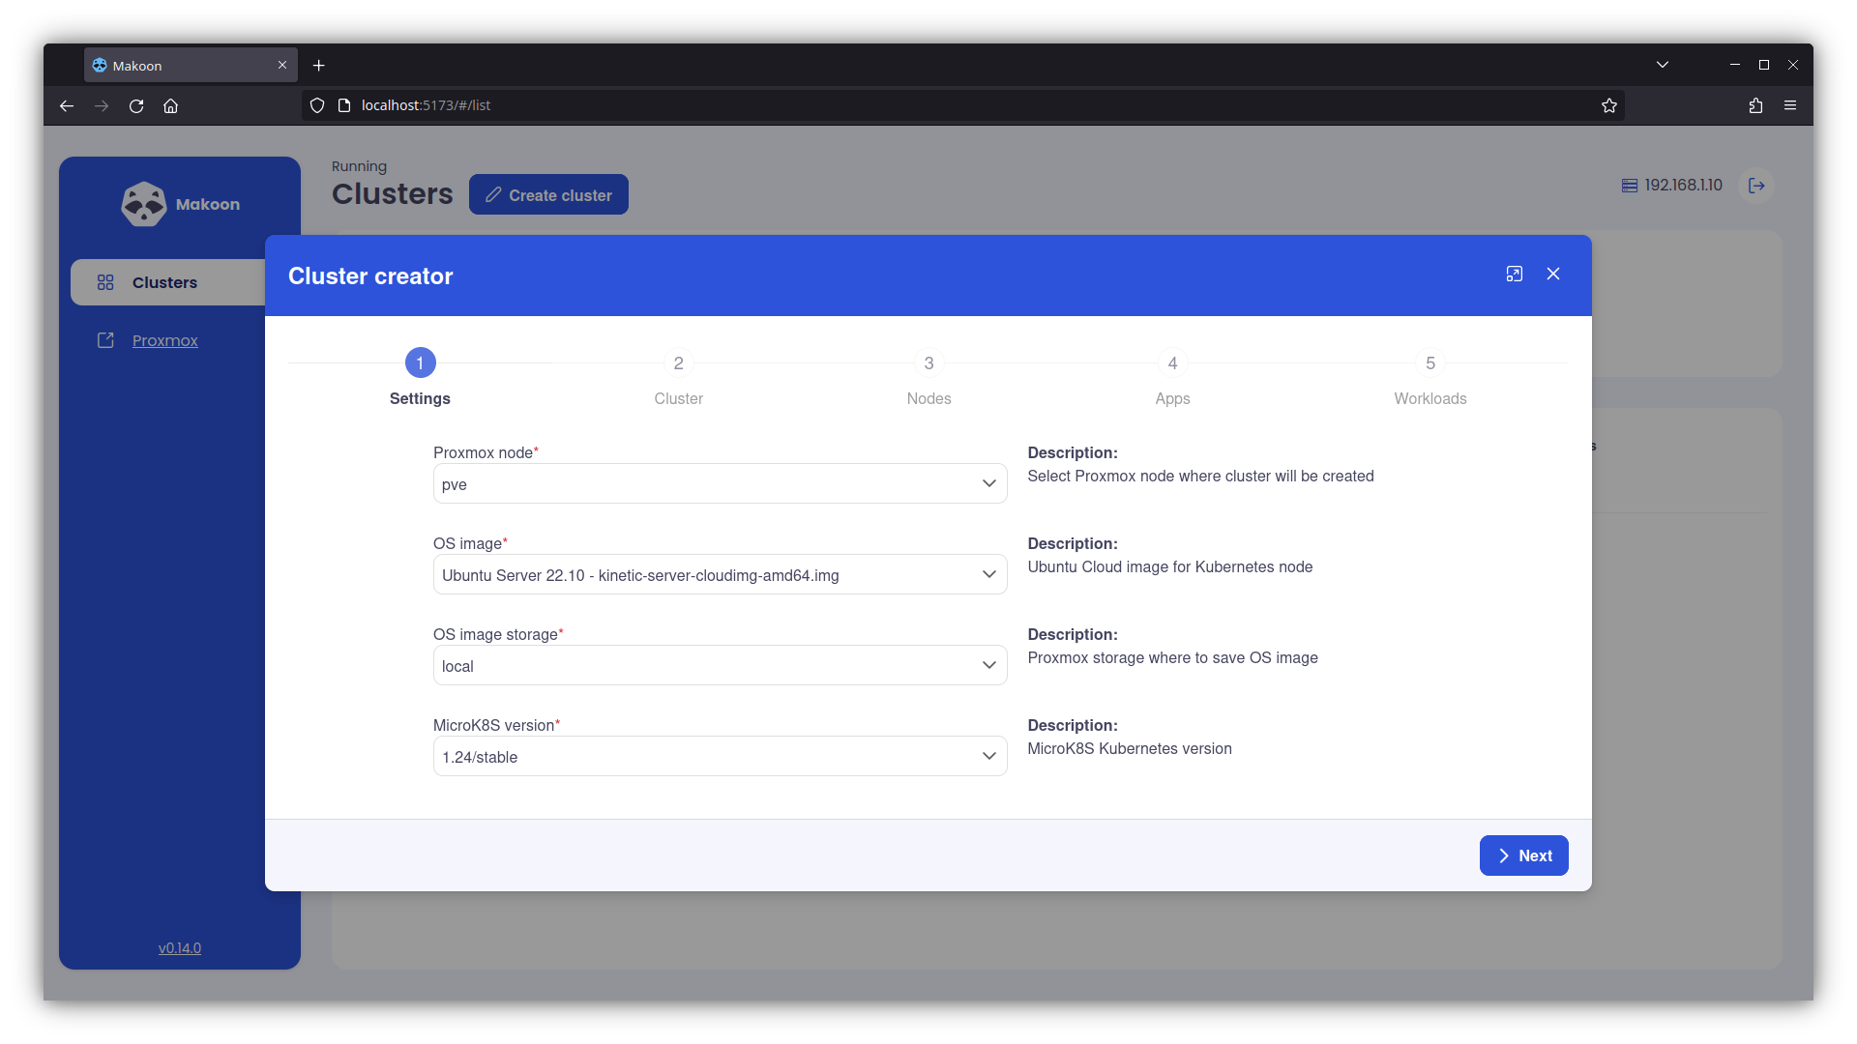Go to step 2 Cluster in the wizard
The height and width of the screenshot is (1044, 1857).
pyautogui.click(x=678, y=363)
